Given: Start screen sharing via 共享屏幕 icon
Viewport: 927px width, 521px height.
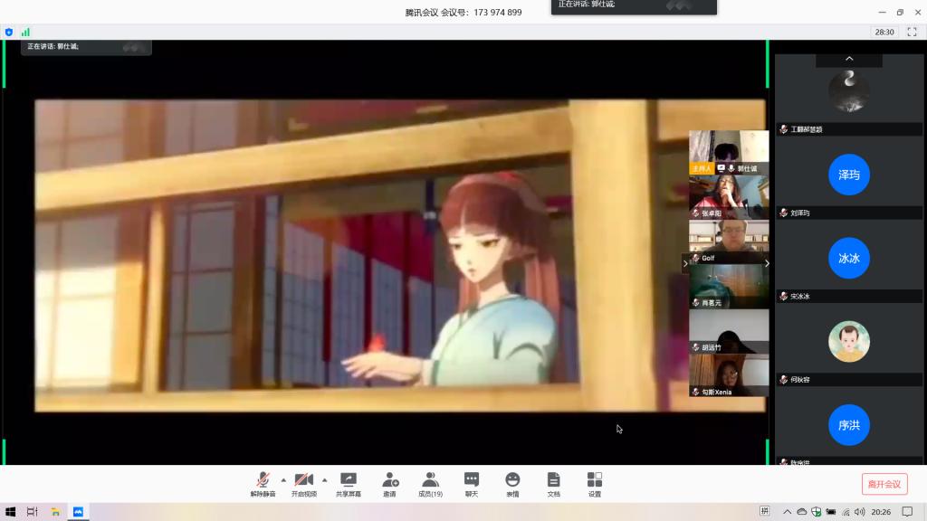Looking at the screenshot, I should coord(349,485).
